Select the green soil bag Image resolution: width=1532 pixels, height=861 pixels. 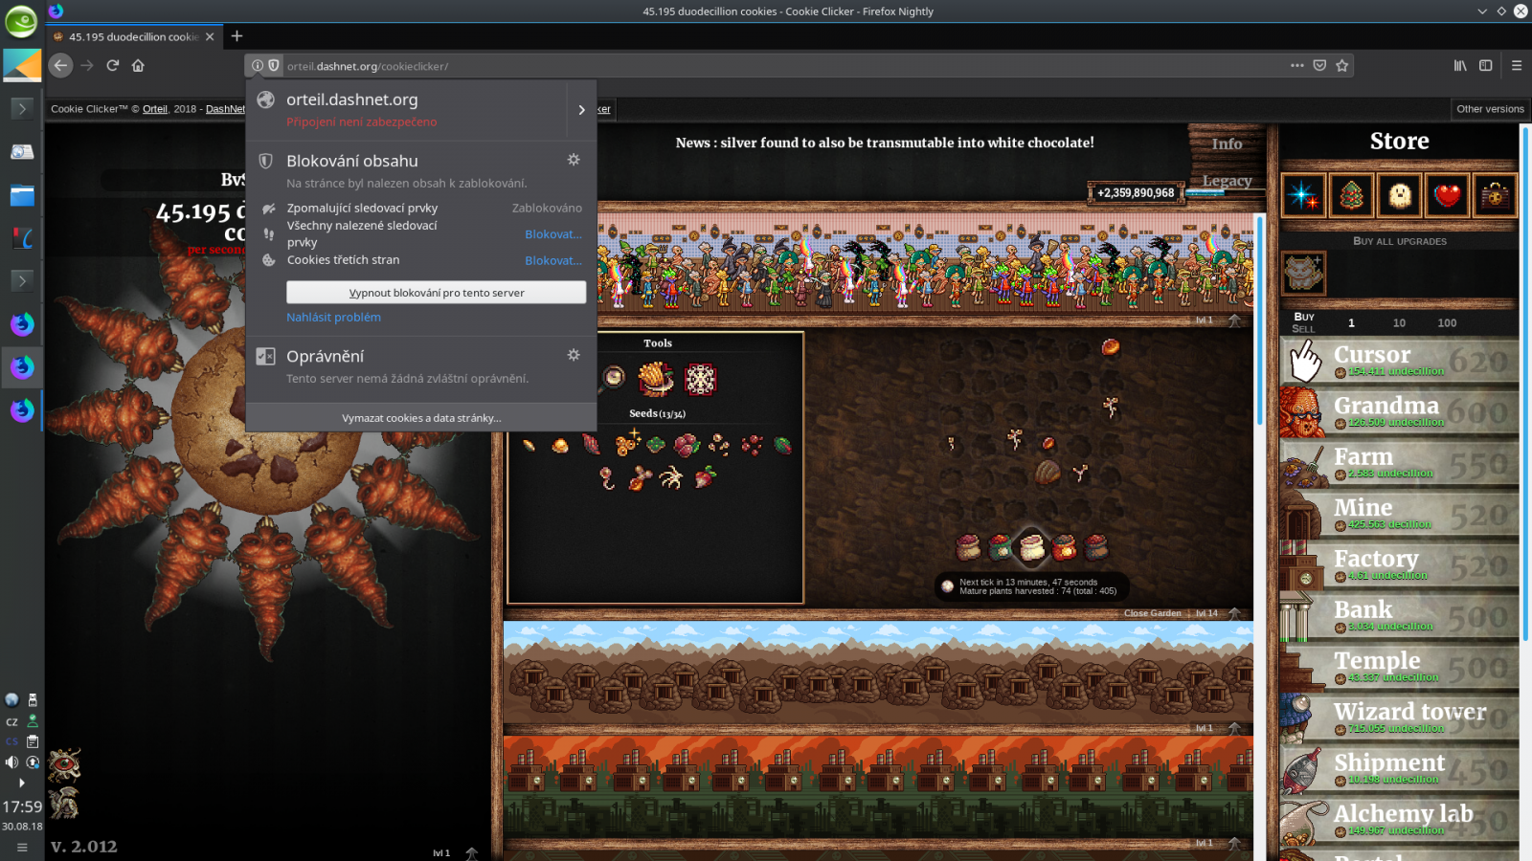coord(999,547)
